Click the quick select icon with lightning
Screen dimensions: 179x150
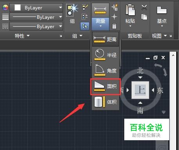(x=115, y=7)
